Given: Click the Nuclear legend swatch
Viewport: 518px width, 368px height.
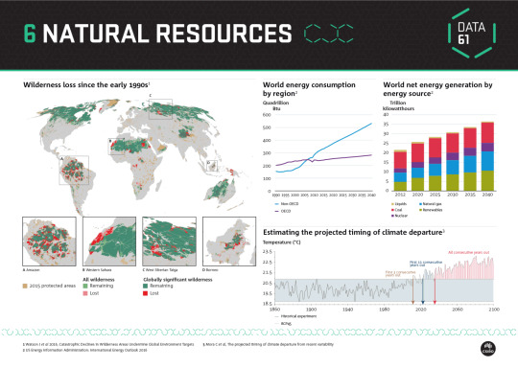Looking at the screenshot, I should 392,216.
